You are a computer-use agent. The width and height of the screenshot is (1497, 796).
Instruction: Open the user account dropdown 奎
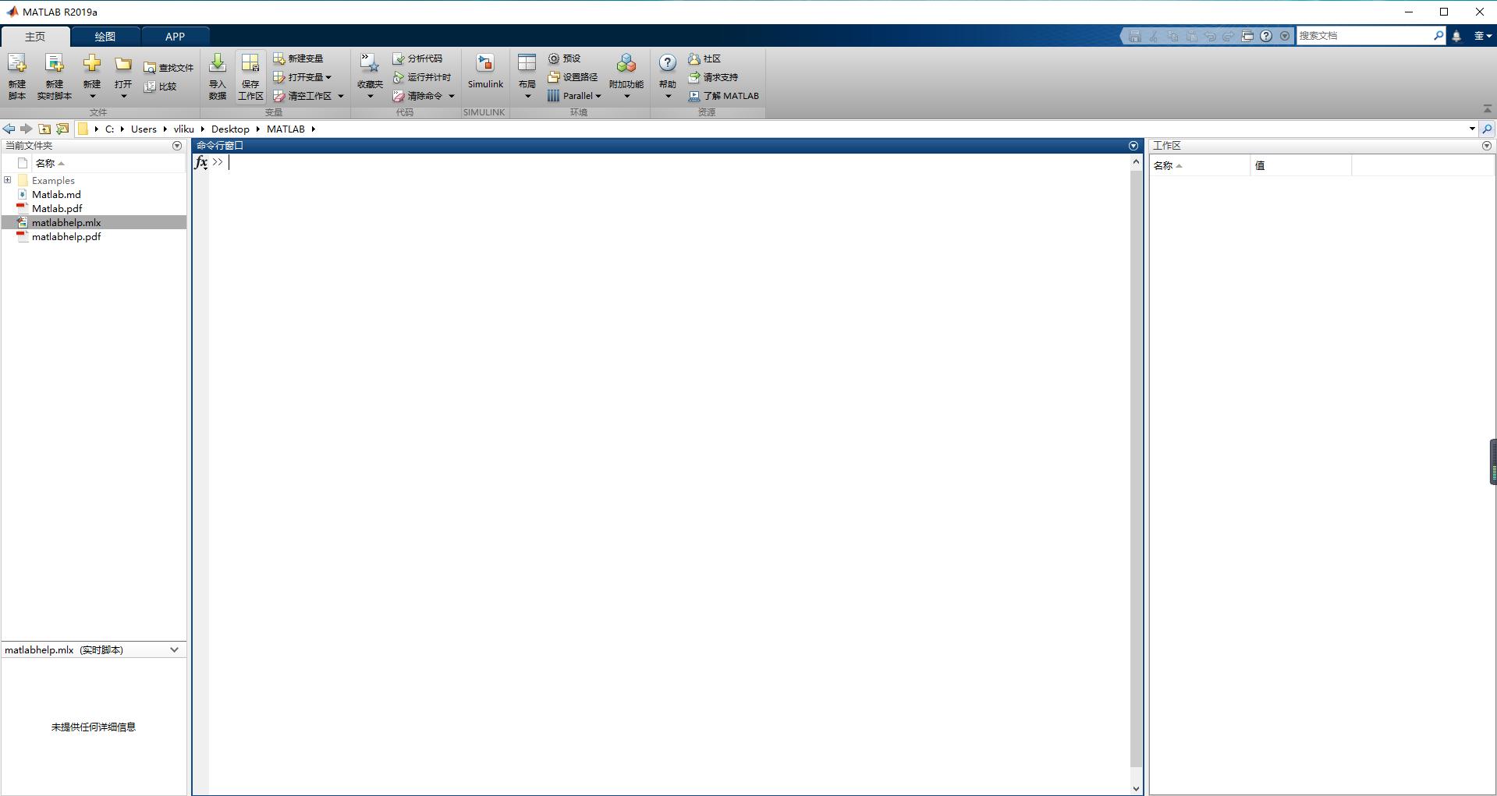point(1483,36)
